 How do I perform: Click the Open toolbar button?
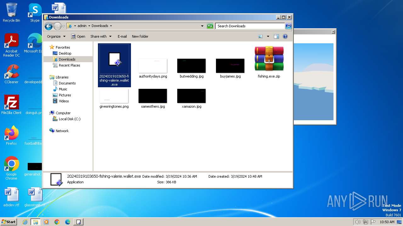[x=78, y=36]
